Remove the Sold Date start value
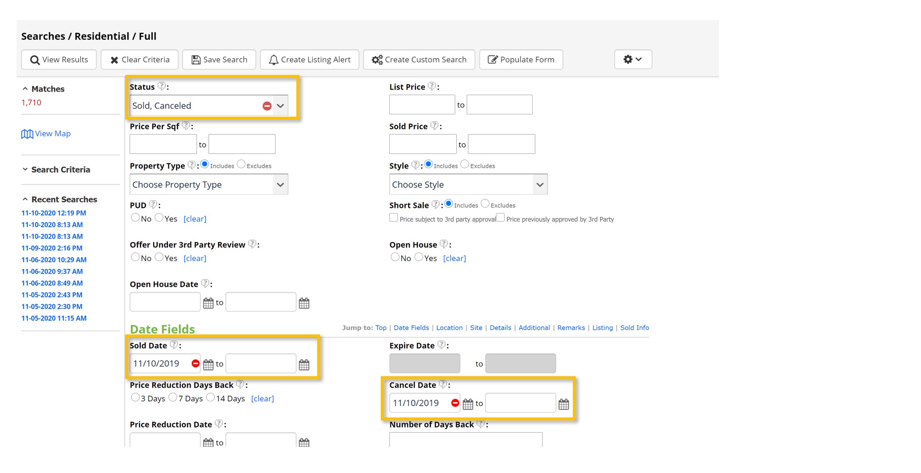This screenshot has width=921, height=473. (195, 363)
